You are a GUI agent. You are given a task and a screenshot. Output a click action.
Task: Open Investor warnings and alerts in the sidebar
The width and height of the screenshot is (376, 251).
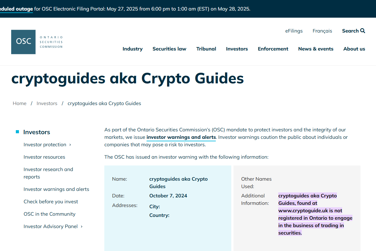(x=56, y=189)
